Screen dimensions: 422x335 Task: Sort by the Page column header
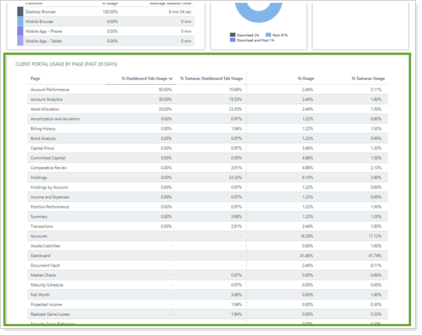[36, 79]
